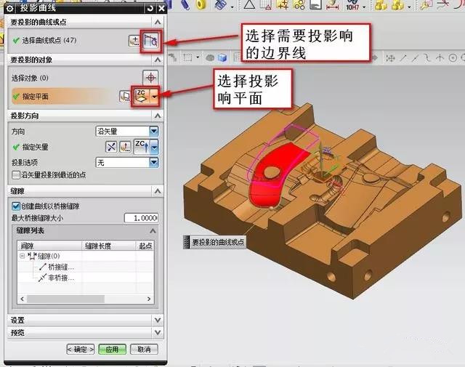The width and height of the screenshot is (465, 367).
Task: Uncheck 创建曲线以桥接缝隙 checkbox
Action: [16, 206]
